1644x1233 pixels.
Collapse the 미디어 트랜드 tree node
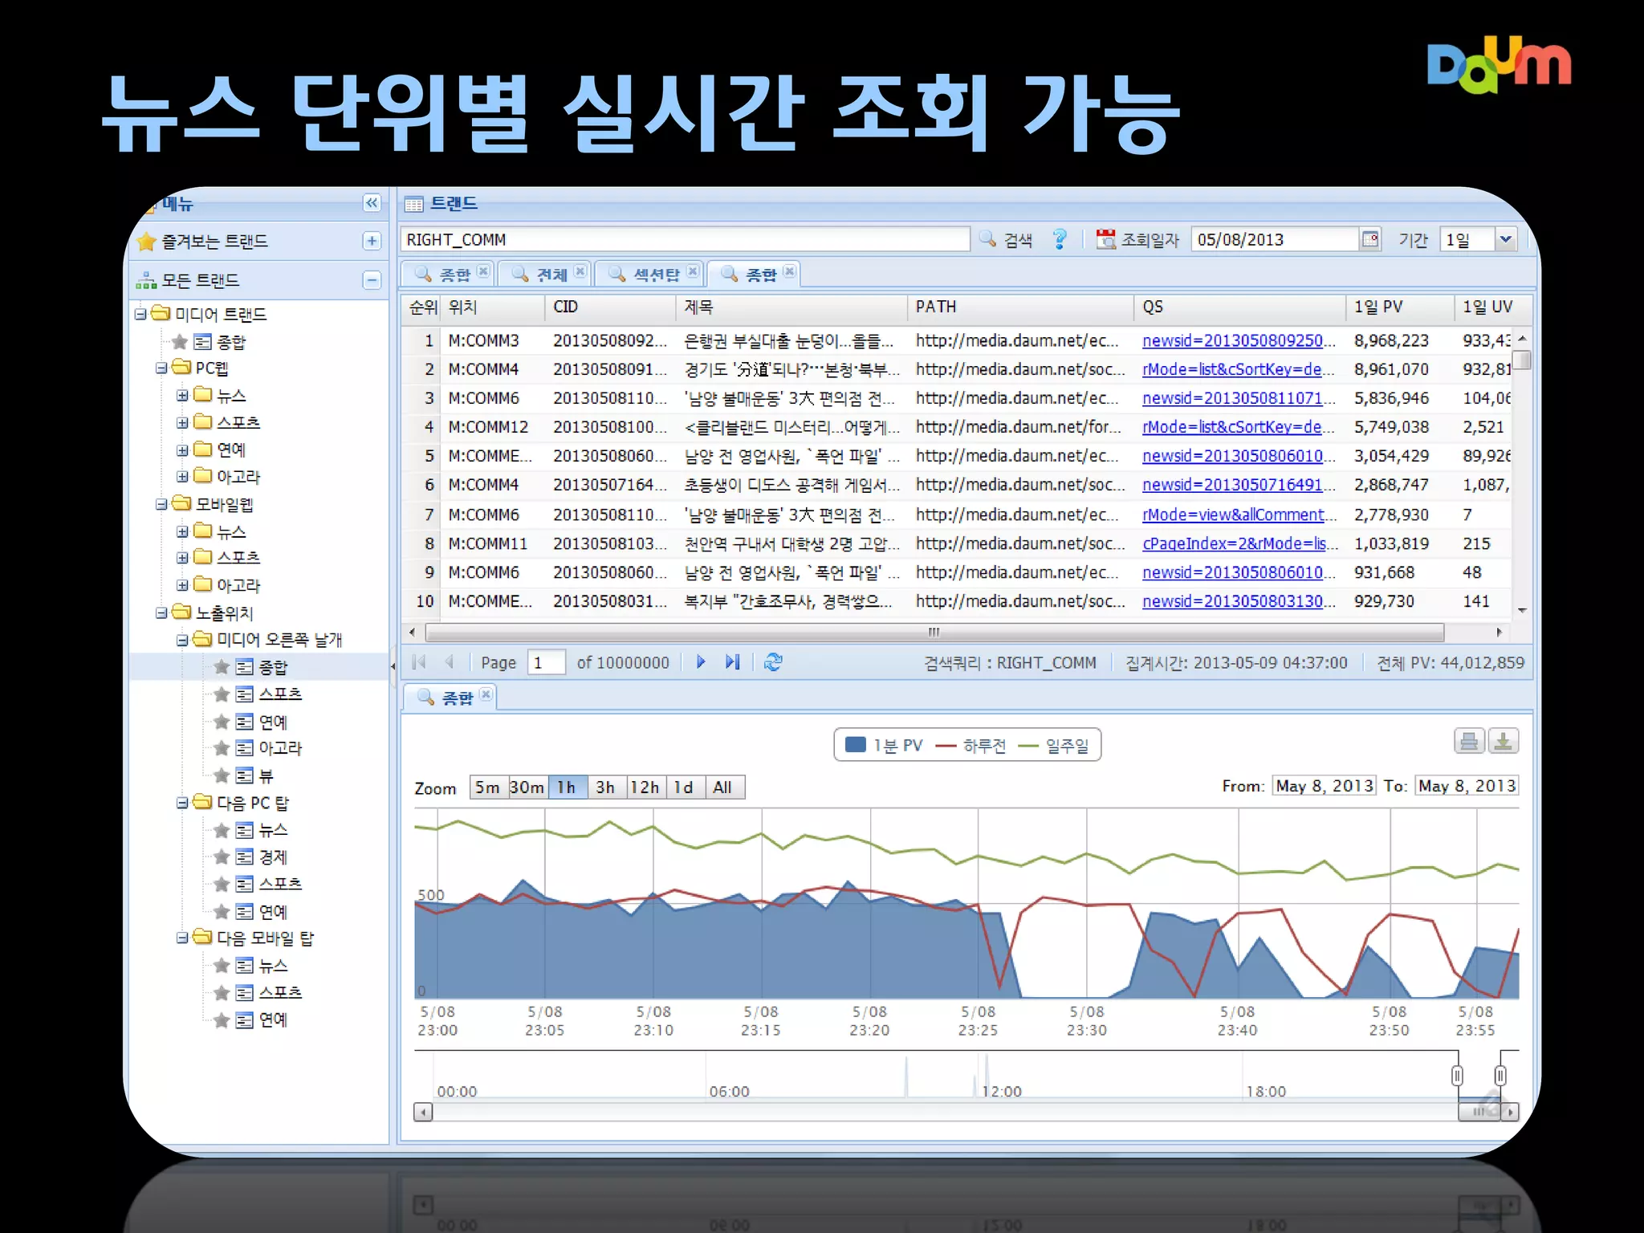140,314
